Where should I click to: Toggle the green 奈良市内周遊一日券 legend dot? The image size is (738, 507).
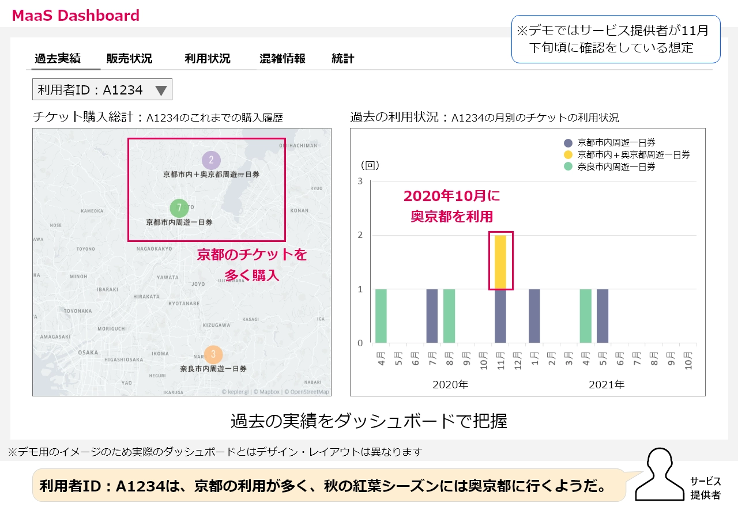tap(568, 167)
